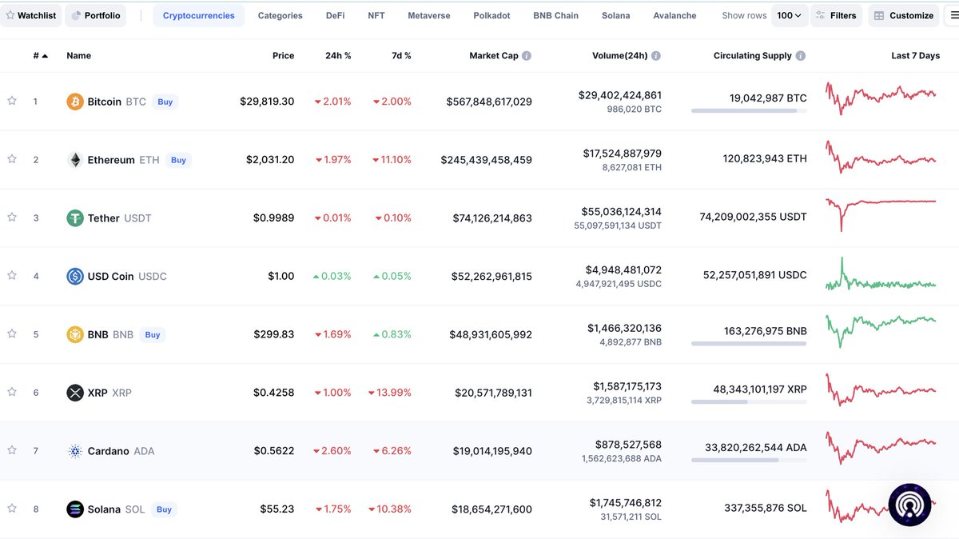Sort table by 24h % column

[338, 56]
